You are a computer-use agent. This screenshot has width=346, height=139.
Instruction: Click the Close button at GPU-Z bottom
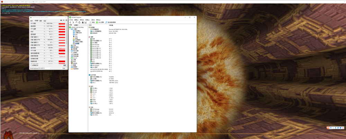coord(64,68)
